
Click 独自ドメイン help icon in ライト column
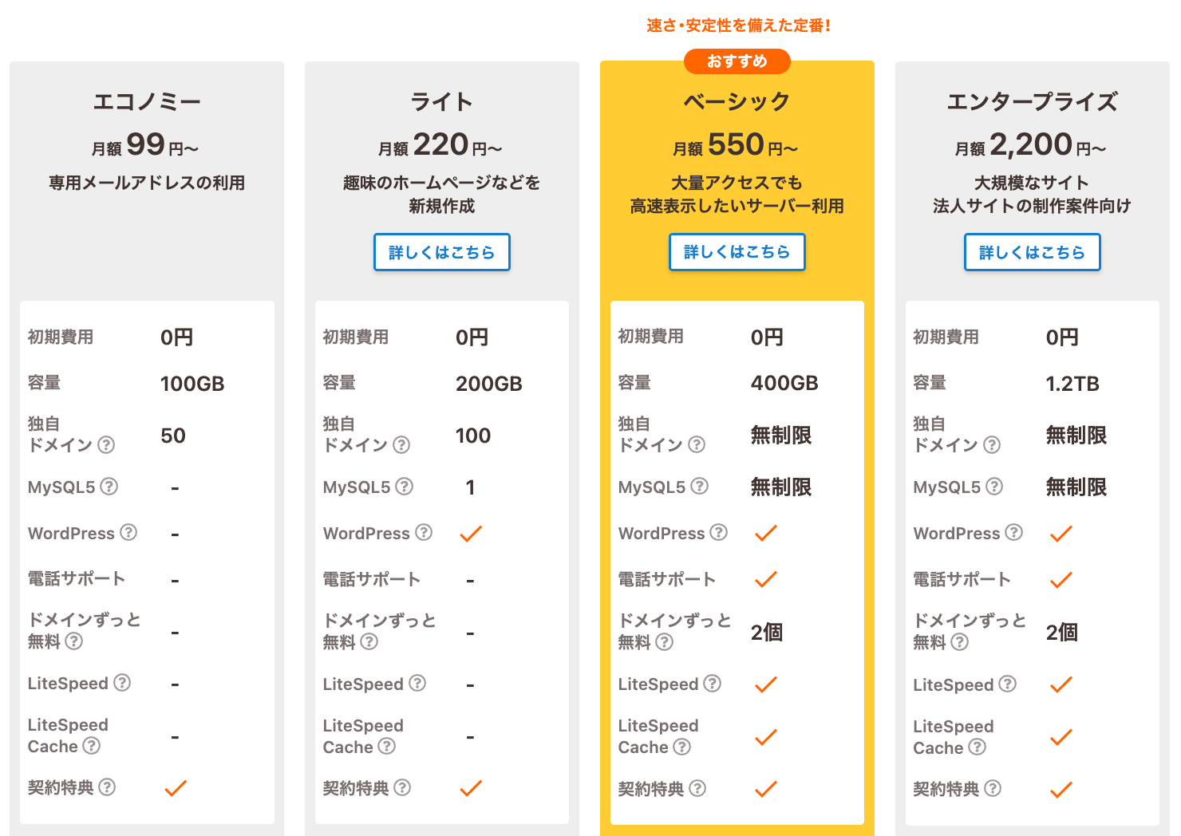401,445
